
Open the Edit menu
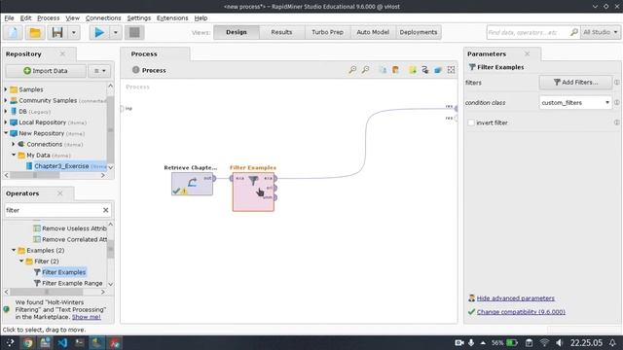pos(25,17)
